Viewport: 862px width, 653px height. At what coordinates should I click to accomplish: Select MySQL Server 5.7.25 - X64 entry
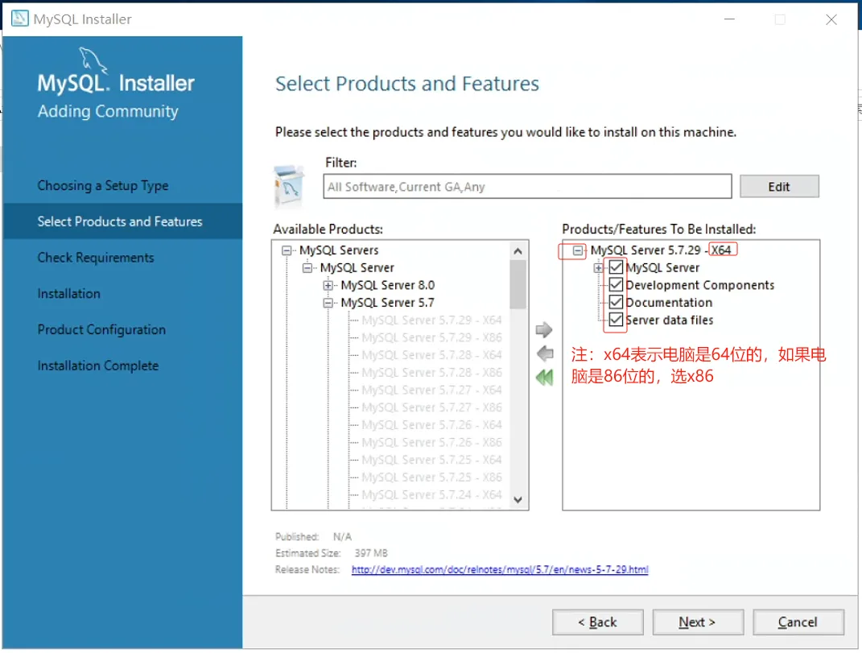tap(431, 460)
